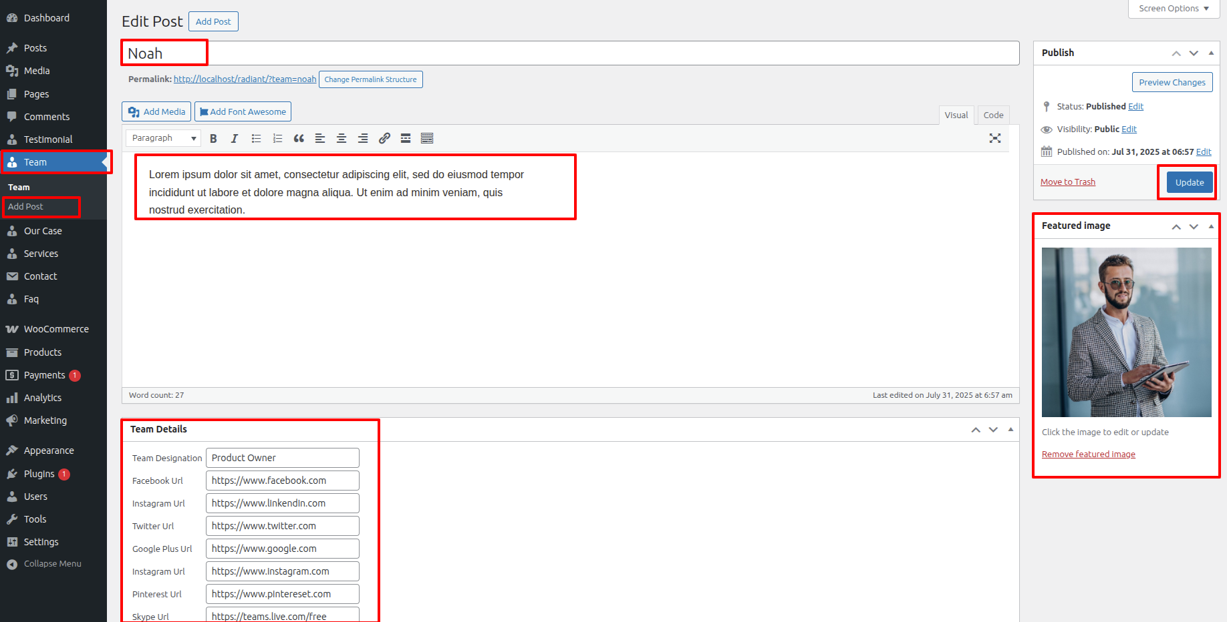Collapse the Publish panel
The image size is (1227, 622).
1211,53
